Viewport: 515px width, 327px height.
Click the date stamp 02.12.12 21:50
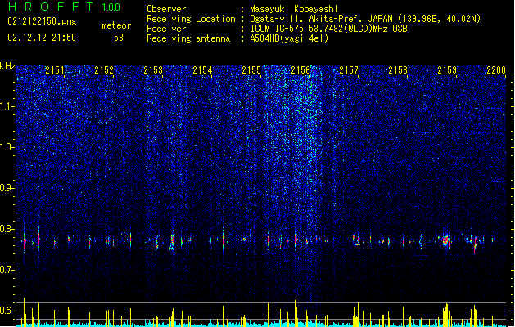[x=42, y=38]
